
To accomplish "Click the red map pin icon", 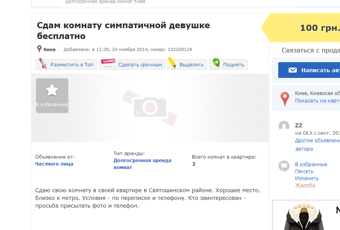I will point(285,99).
